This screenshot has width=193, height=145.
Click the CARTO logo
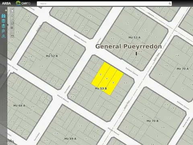[23, 3]
